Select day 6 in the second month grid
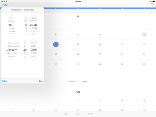 [144, 100]
